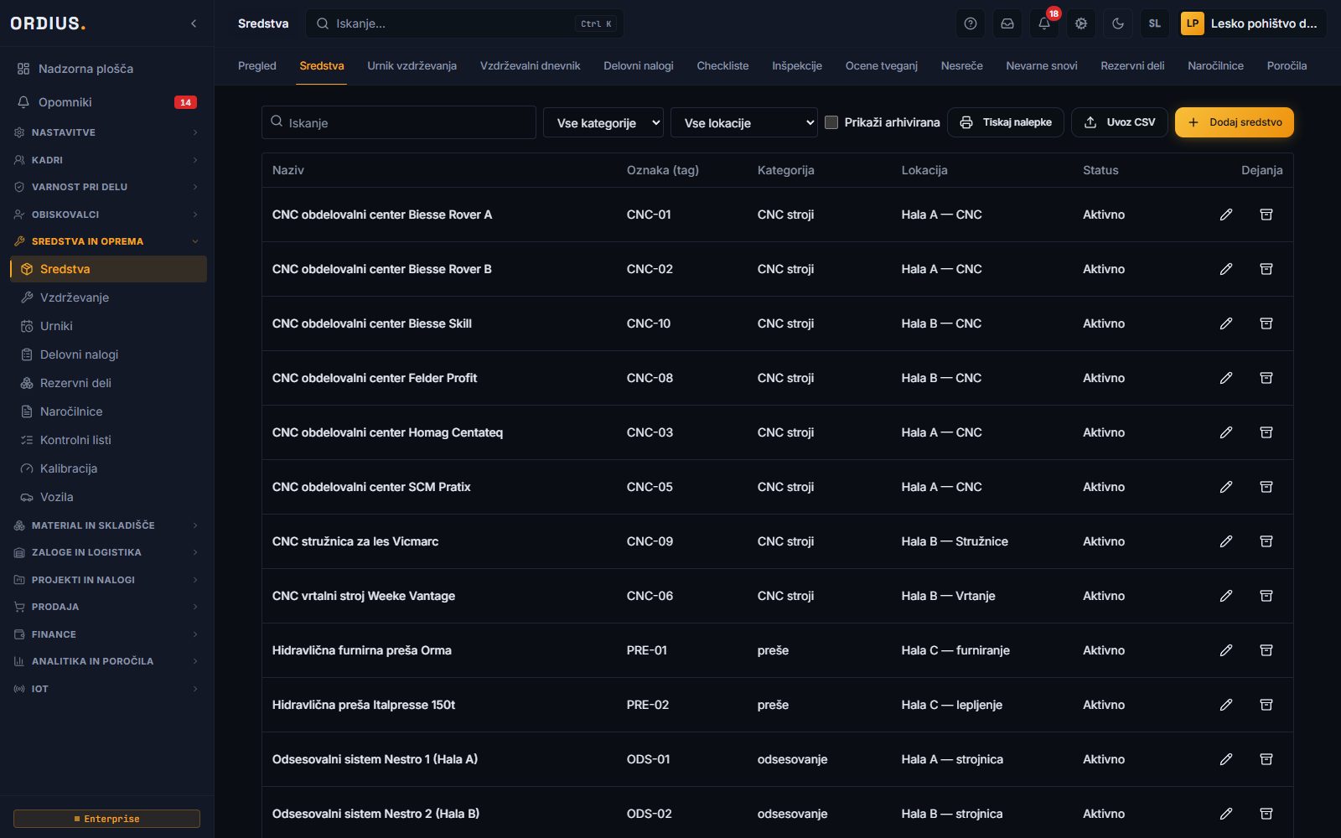The height and width of the screenshot is (838, 1341).
Task: Click the Uvoz CSV button
Action: coord(1120,122)
